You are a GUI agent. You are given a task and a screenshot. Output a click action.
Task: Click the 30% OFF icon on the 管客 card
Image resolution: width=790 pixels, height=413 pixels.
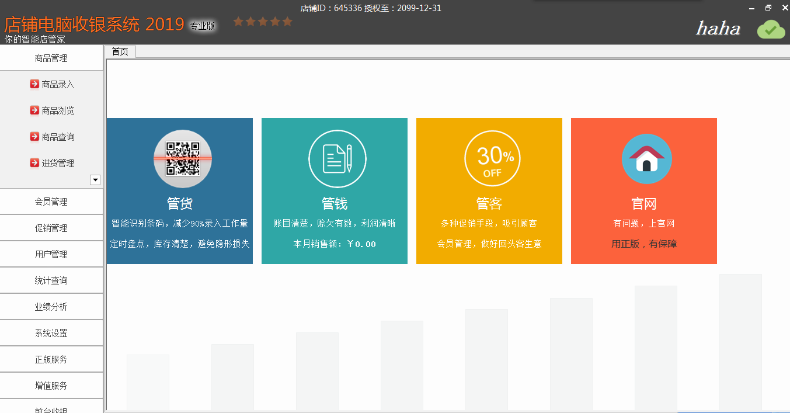click(x=492, y=158)
